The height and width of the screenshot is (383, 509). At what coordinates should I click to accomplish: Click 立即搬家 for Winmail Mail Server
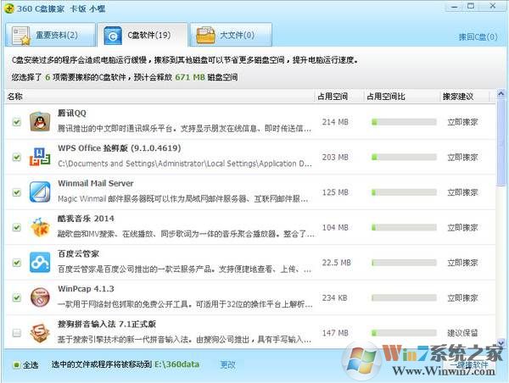tap(462, 192)
